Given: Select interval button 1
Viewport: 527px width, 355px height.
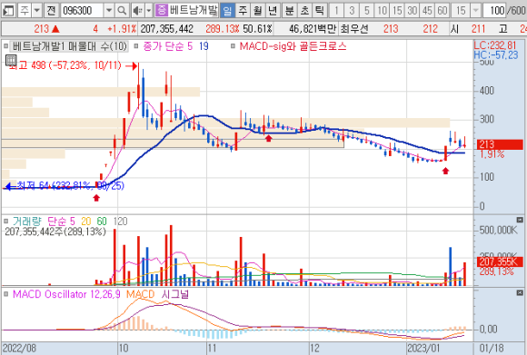Looking at the screenshot, I should (336, 11).
